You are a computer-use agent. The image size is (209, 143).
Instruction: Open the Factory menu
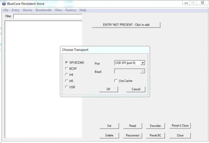click(x=71, y=10)
